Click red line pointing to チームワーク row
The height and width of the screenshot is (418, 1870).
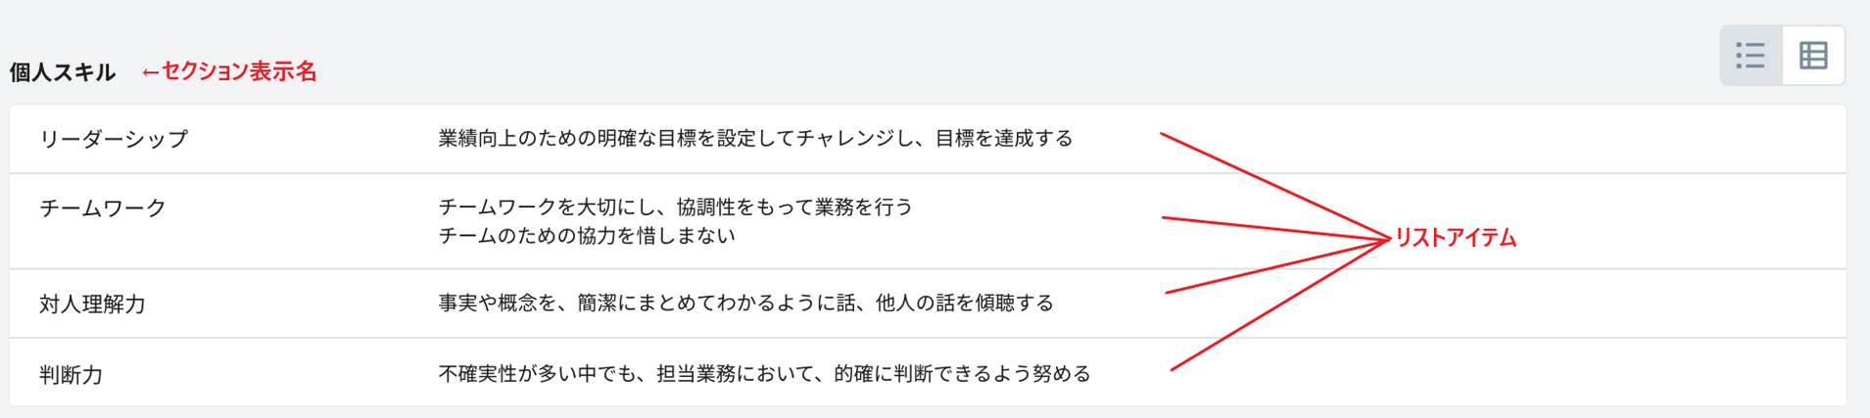pyautogui.click(x=1273, y=227)
